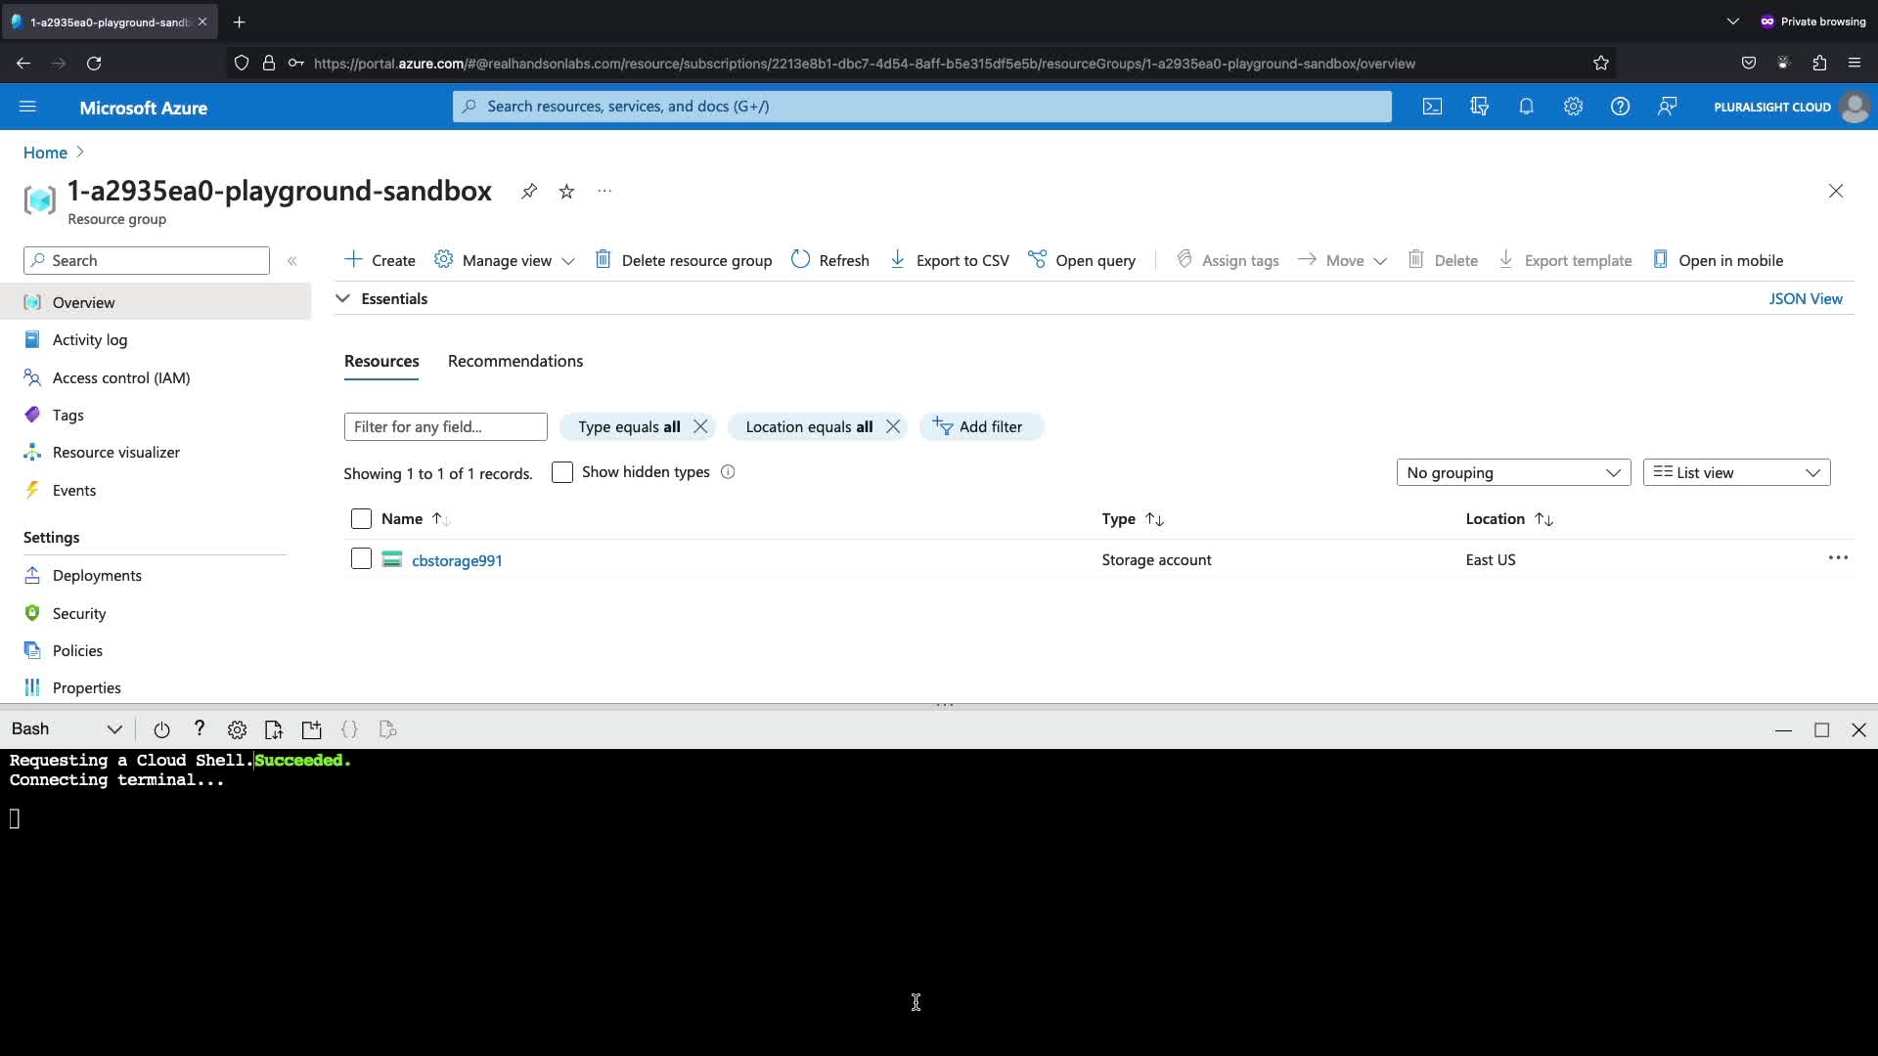Image resolution: width=1878 pixels, height=1056 pixels.
Task: Restart Cloud Shell with power icon
Action: [x=161, y=729]
